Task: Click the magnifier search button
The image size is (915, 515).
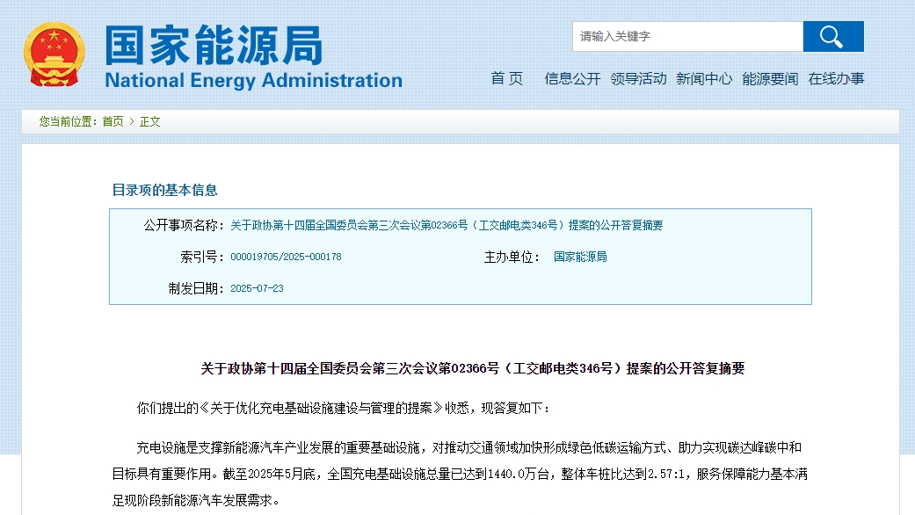Action: 832,37
